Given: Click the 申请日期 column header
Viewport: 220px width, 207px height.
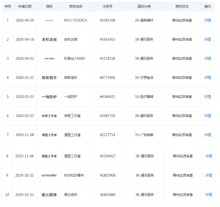Looking at the screenshot, I should coord(25,6).
